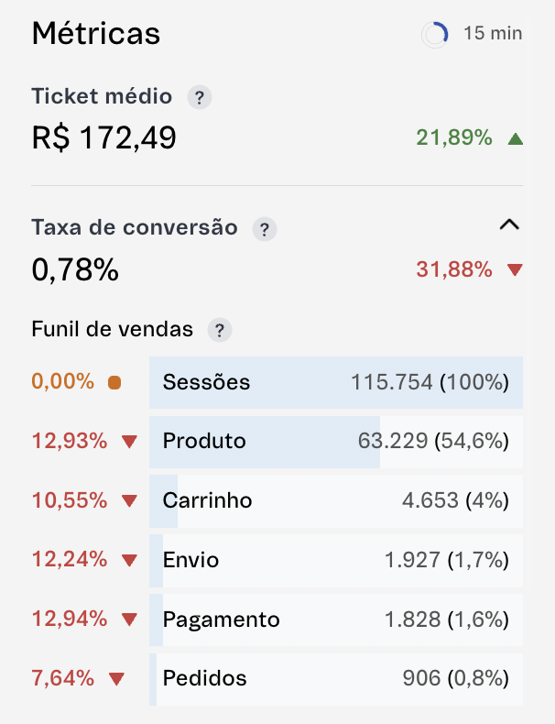The height and width of the screenshot is (724, 555).
Task: Click red down arrow beside 31,88%
Action: pyautogui.click(x=515, y=270)
